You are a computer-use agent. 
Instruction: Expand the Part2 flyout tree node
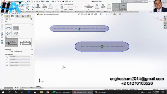pos(35,14)
